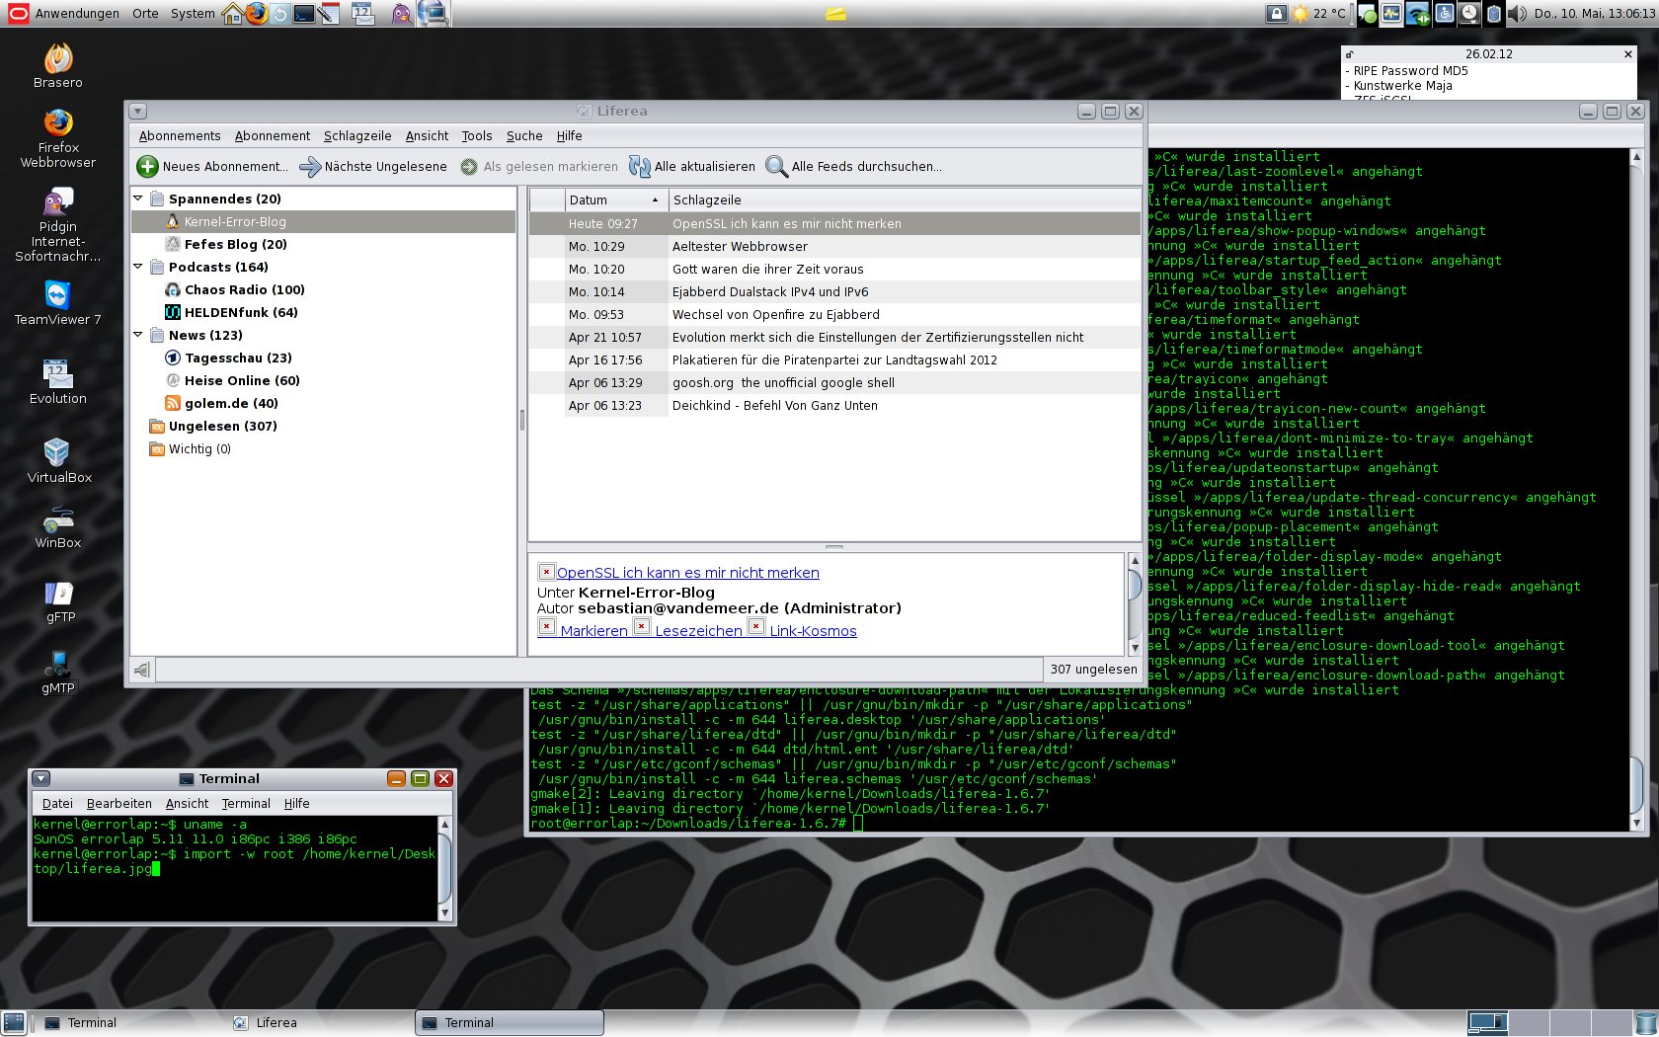Click the large green terminal's vertical scrollbar
The image size is (1659, 1037).
(1636, 490)
